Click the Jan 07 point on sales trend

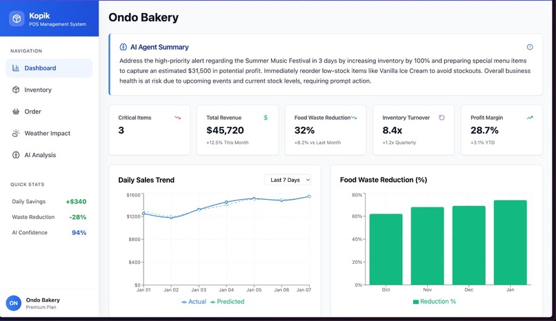pyautogui.click(x=309, y=196)
